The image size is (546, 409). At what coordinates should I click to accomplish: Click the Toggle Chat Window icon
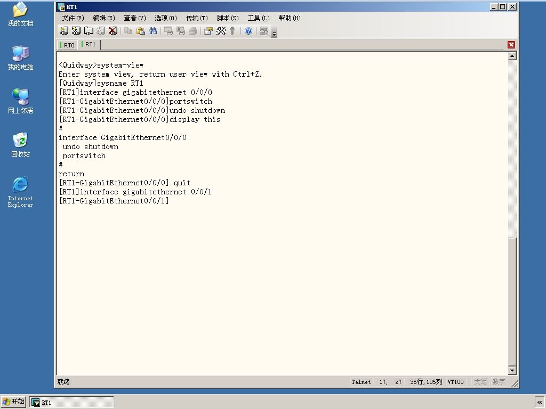click(263, 31)
